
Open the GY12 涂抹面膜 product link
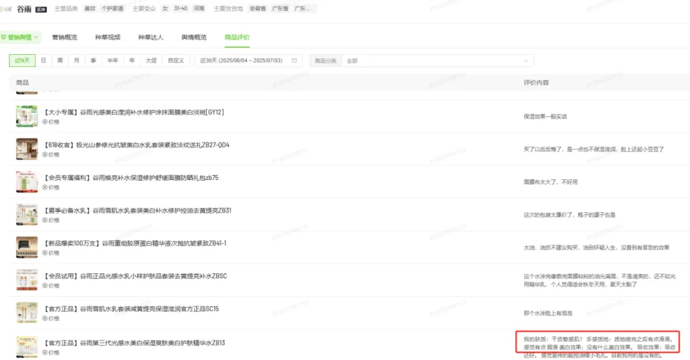[134, 112]
